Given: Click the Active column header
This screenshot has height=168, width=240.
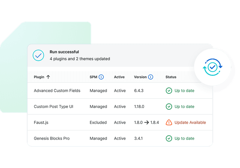Looking at the screenshot, I should point(119,77).
